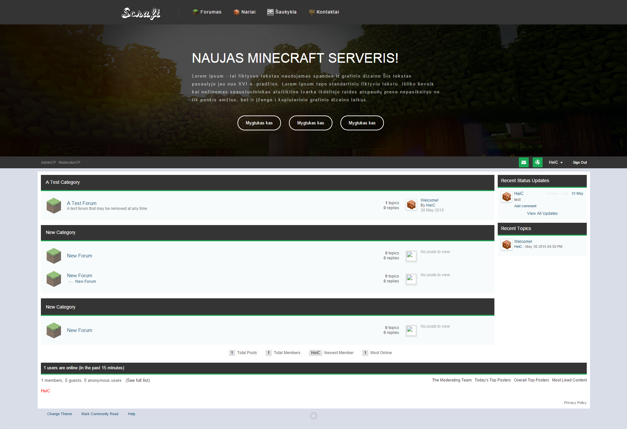
Task: Click Help footer link
Action: click(132, 414)
